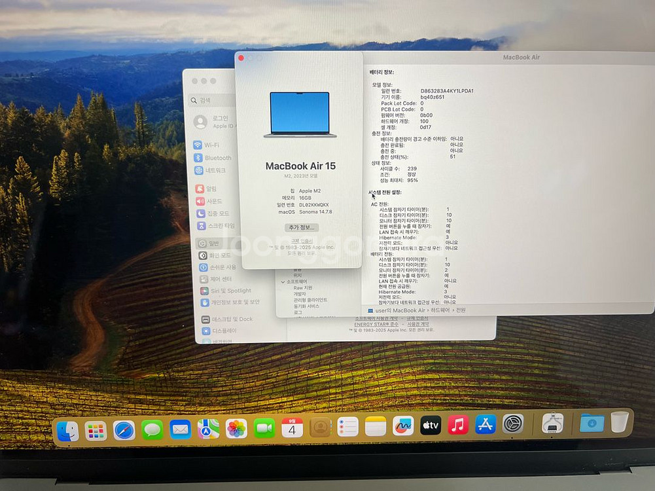Launch Music from the Dock
Screen dimensions: 655x491
point(458,425)
